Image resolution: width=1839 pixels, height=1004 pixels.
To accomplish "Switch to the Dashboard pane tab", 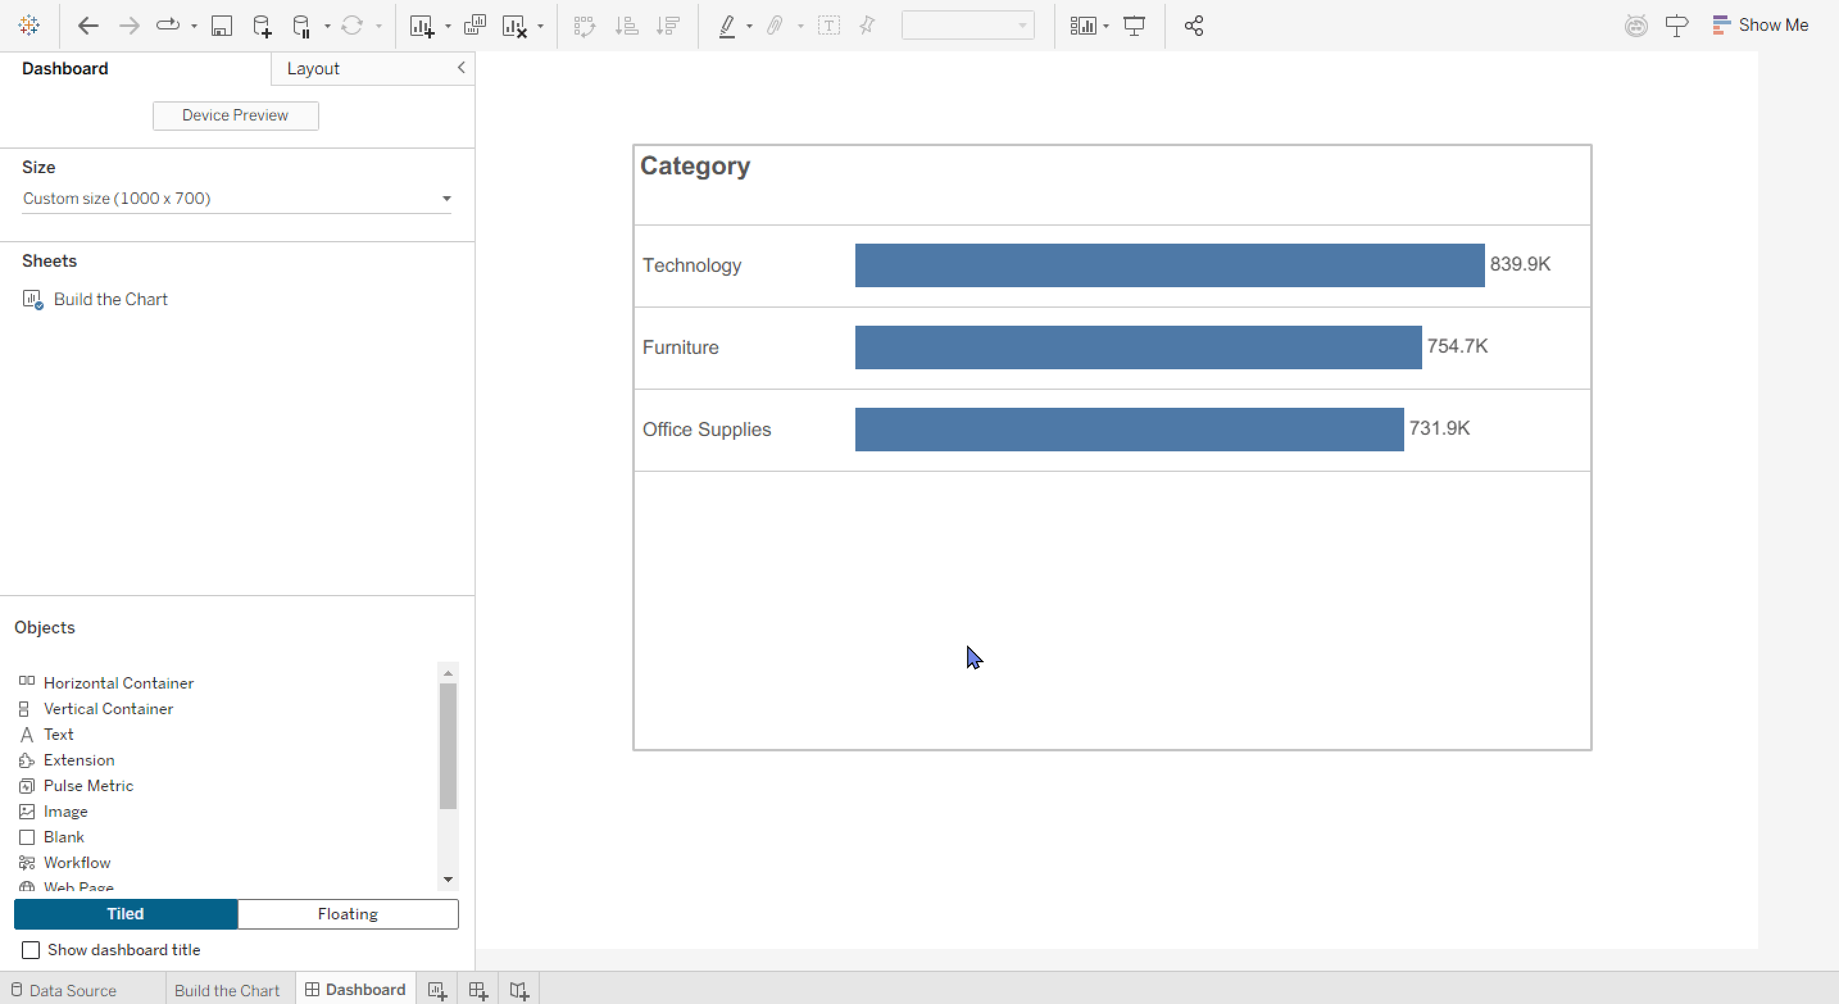I will pos(65,69).
